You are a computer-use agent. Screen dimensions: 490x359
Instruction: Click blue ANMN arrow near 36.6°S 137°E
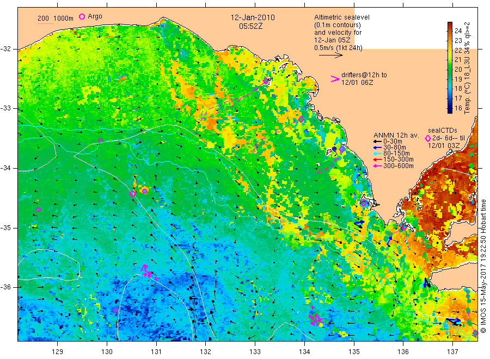click(453, 320)
